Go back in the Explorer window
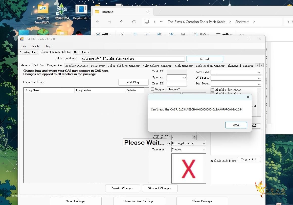 click(98, 22)
